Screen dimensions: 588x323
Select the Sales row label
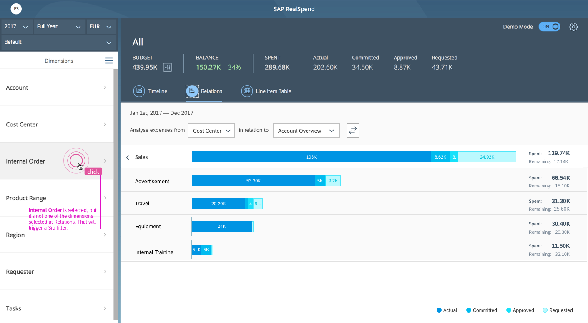(141, 157)
